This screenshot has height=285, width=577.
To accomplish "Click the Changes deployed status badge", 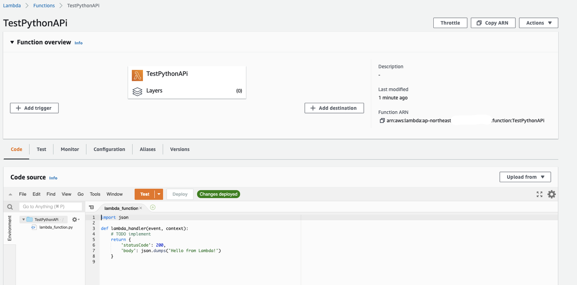I will pyautogui.click(x=219, y=194).
